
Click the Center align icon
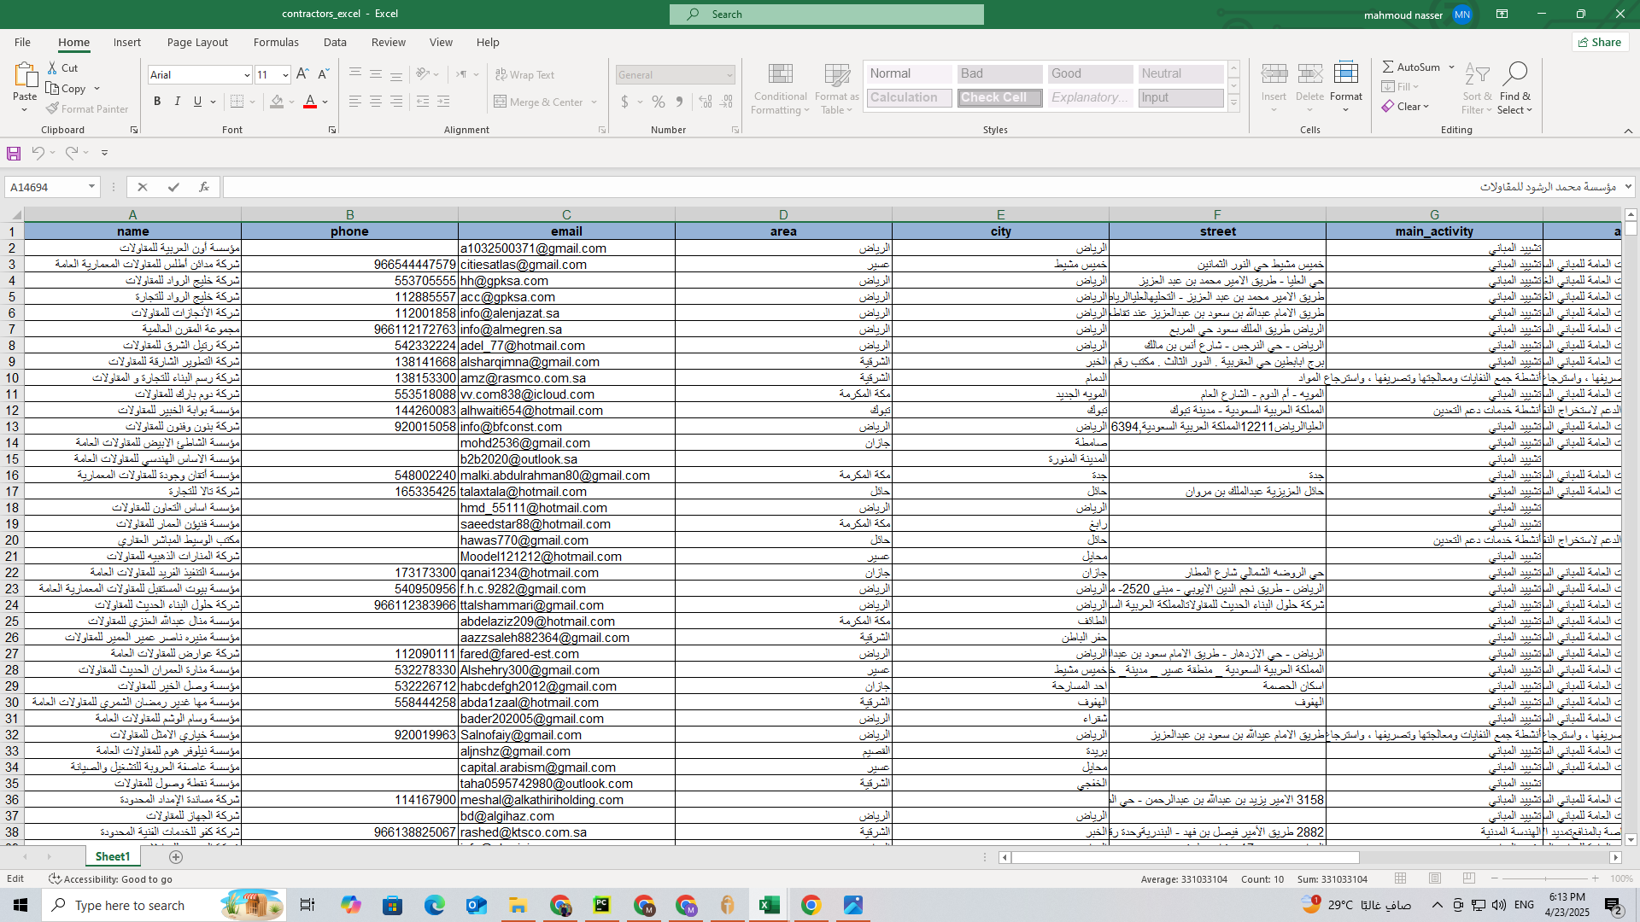(x=376, y=102)
